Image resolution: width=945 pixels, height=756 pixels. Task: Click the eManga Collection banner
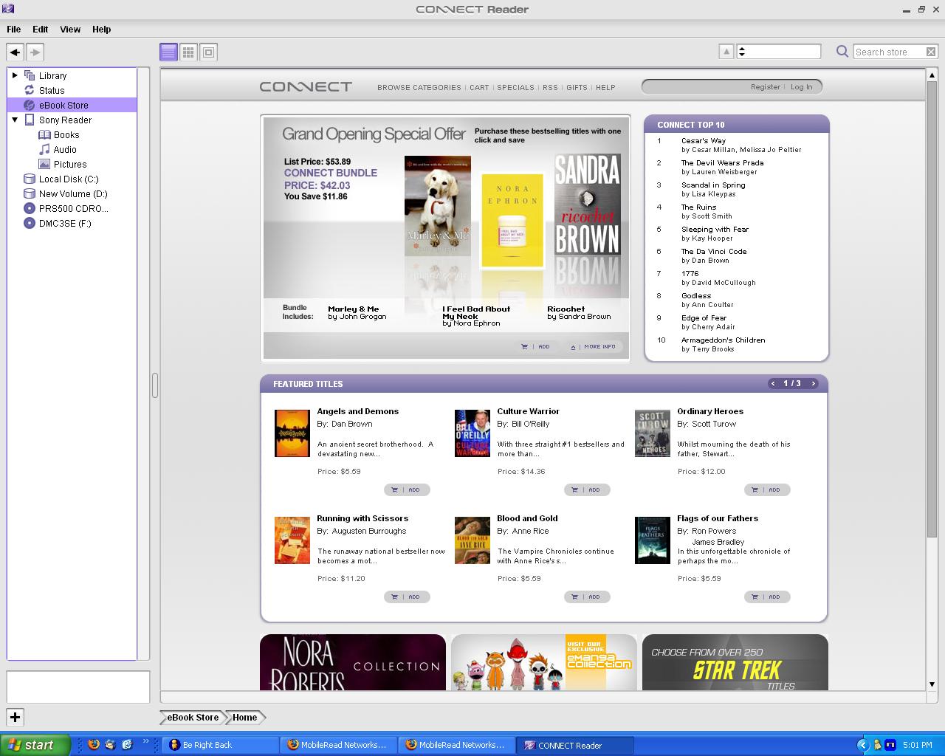544,662
